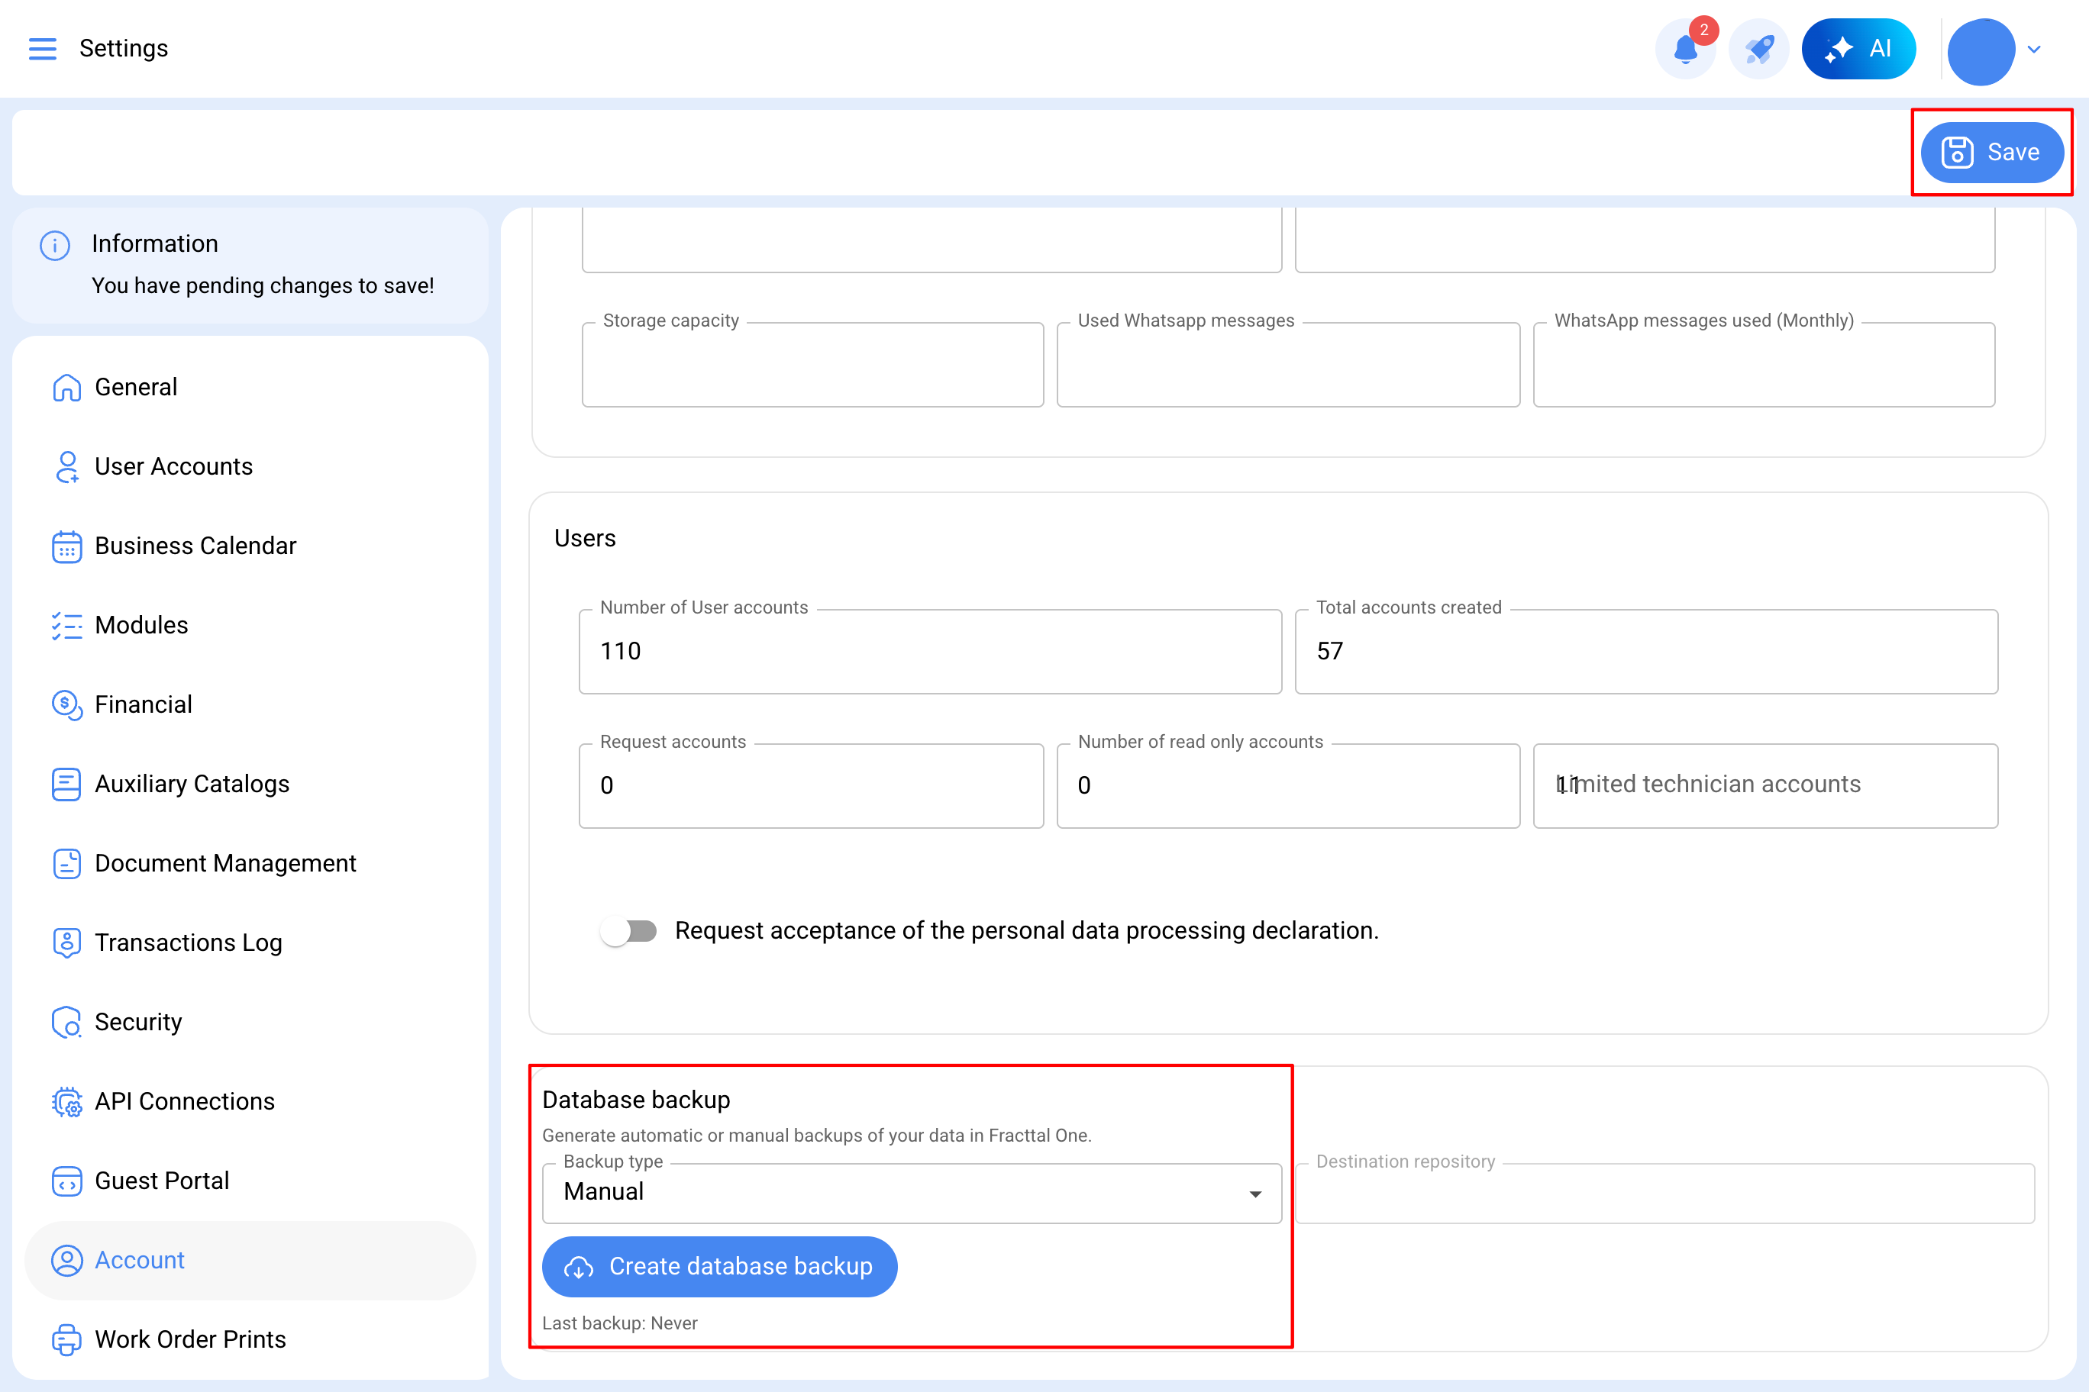Toggle personal data processing declaration switch
This screenshot has height=1392, width=2089.
click(x=629, y=930)
